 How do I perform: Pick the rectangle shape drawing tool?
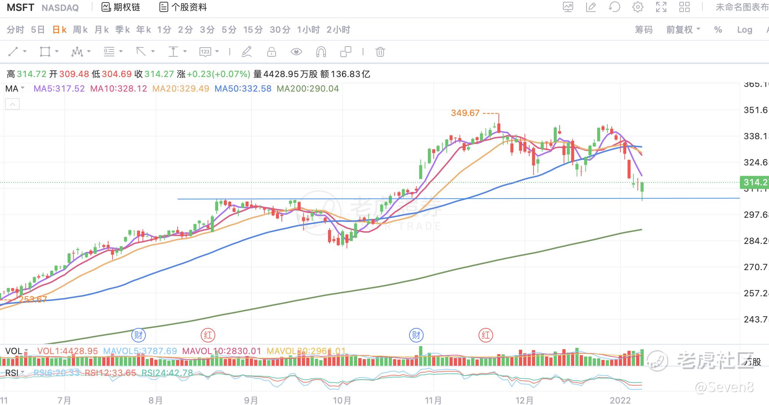[x=45, y=52]
